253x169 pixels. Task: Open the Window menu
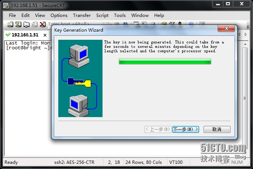pos(140,15)
